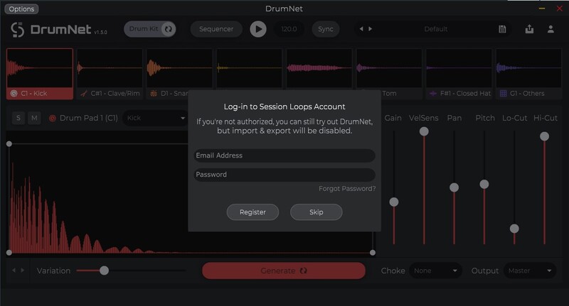Click the Register button
Image resolution: width=569 pixels, height=306 pixels.
(252, 212)
